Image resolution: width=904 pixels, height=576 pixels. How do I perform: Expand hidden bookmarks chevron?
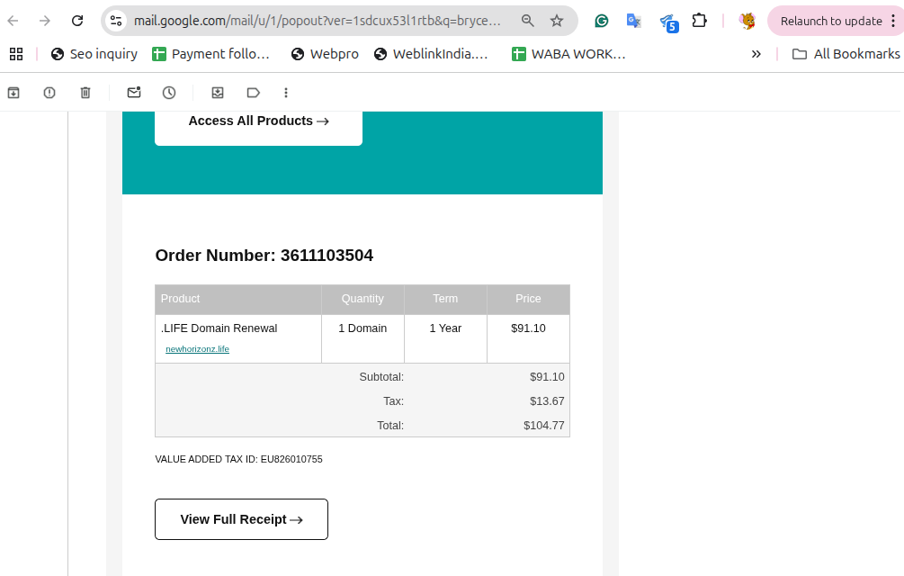click(756, 54)
